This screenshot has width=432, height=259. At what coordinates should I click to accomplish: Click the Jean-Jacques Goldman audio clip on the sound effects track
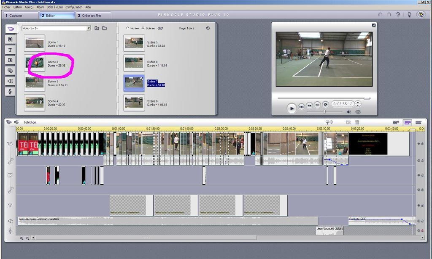pyautogui.click(x=168, y=221)
